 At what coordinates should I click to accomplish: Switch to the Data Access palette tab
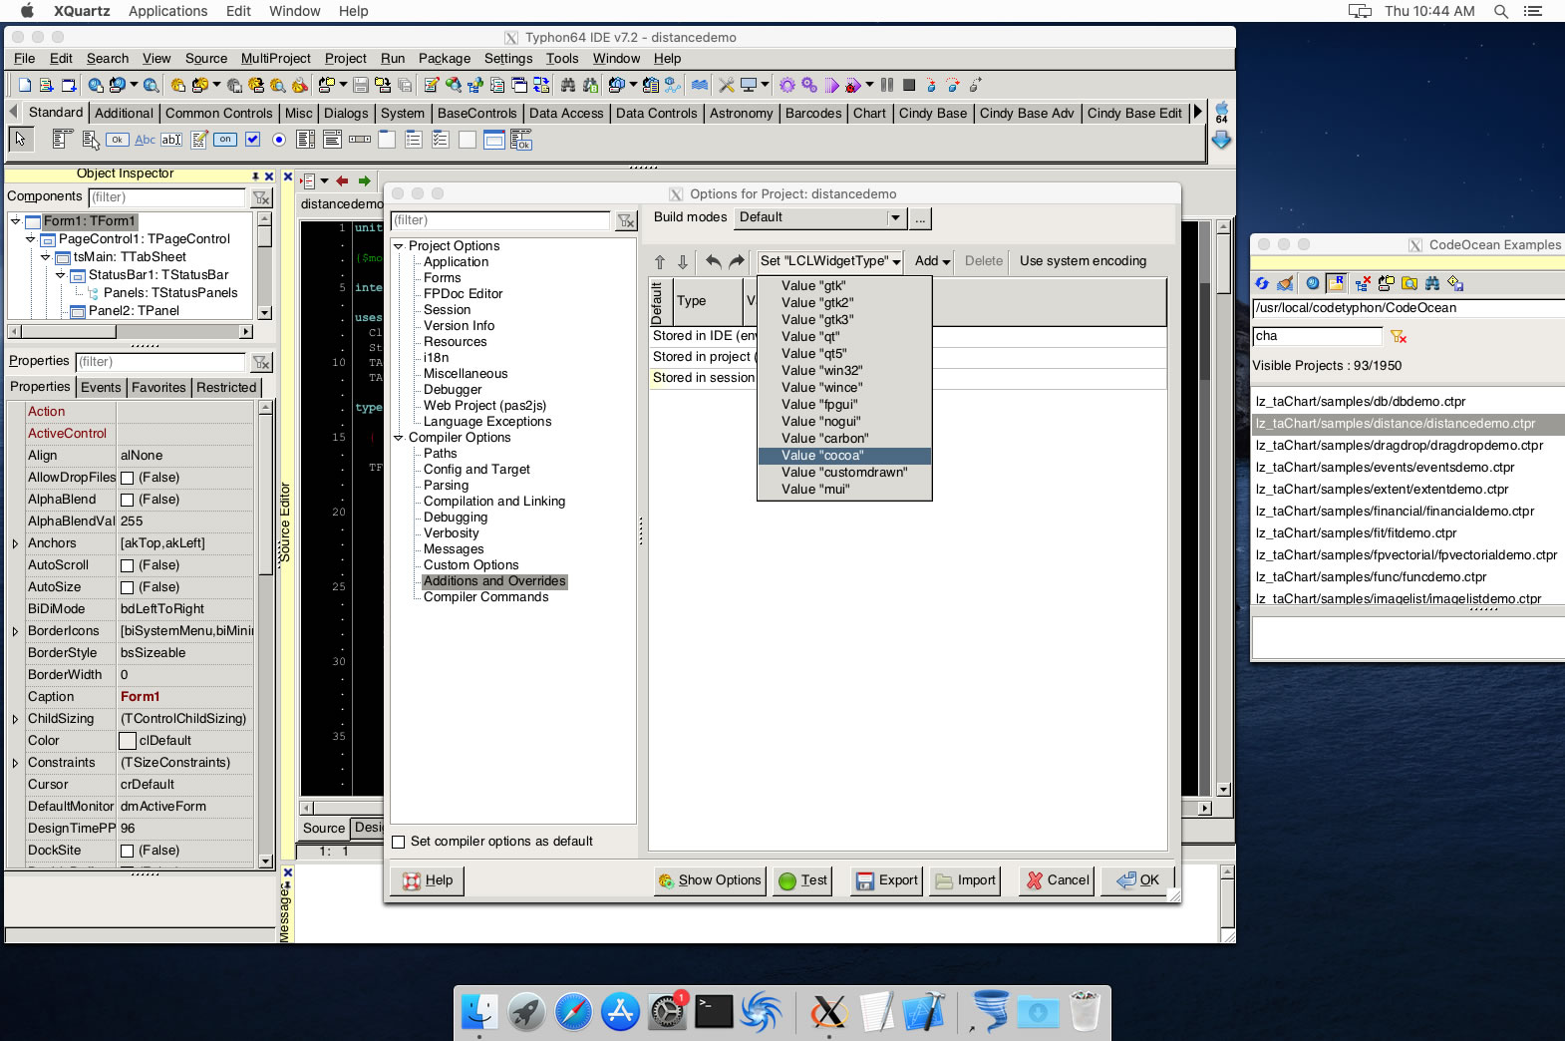[x=566, y=114]
